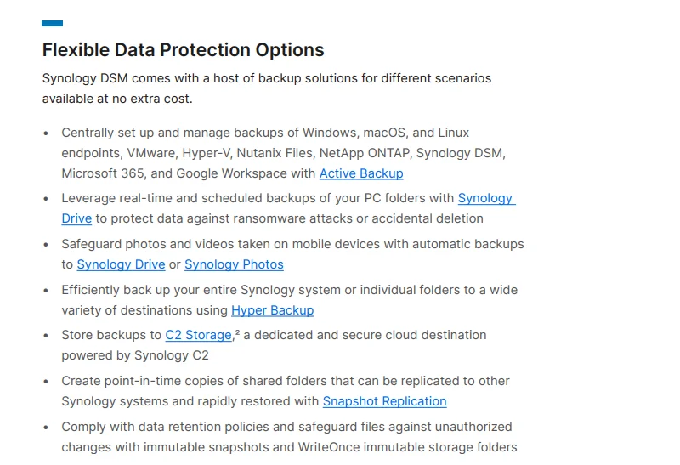The width and height of the screenshot is (680, 465).
Task: Click the bullet about data retention policies
Action: click(x=286, y=427)
